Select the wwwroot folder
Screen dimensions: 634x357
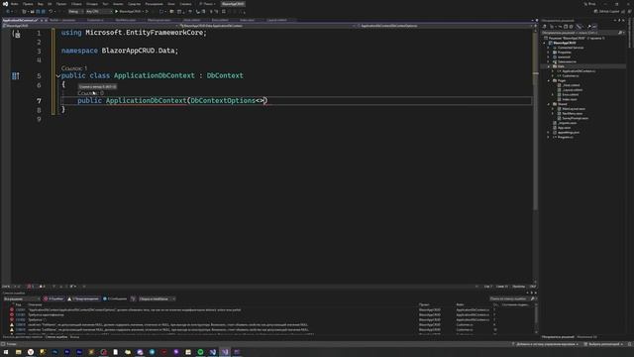point(564,58)
